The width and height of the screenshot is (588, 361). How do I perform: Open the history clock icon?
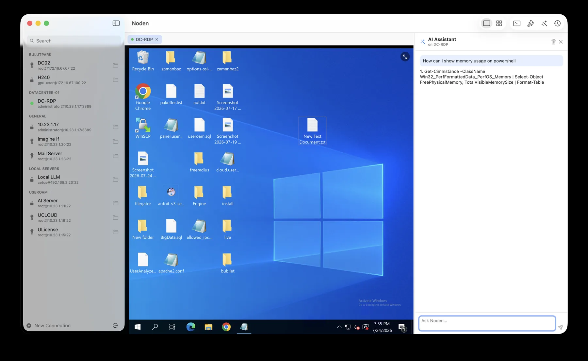click(x=557, y=23)
